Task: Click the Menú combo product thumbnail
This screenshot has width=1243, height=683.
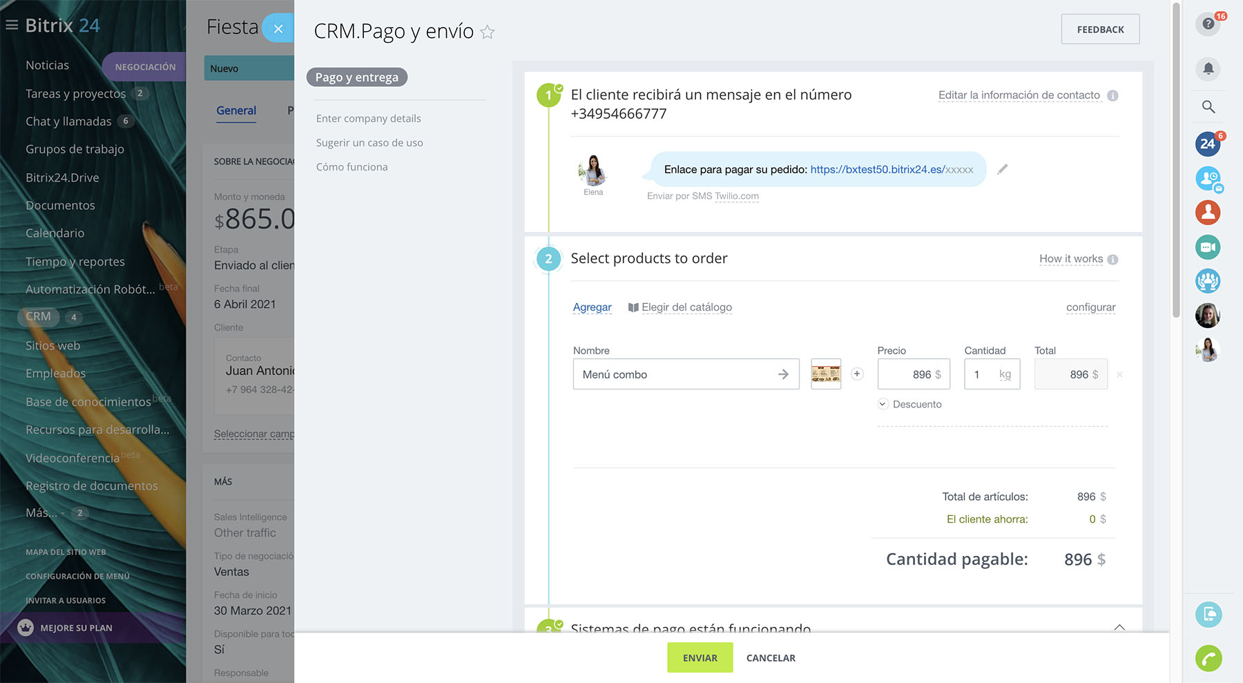Action: tap(826, 374)
